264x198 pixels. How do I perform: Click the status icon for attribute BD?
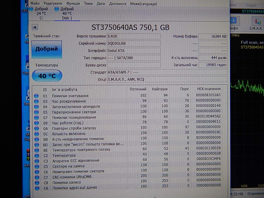[x=37, y=145]
